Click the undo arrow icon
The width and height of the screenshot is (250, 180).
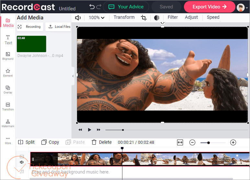(x=92, y=7)
